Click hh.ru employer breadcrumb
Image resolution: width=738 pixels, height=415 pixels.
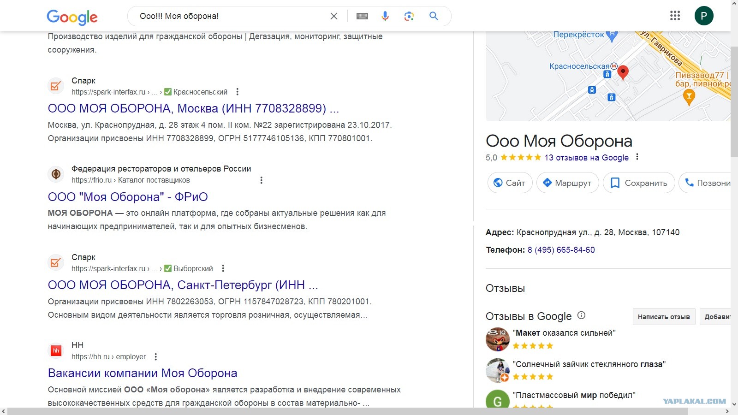coord(108,357)
